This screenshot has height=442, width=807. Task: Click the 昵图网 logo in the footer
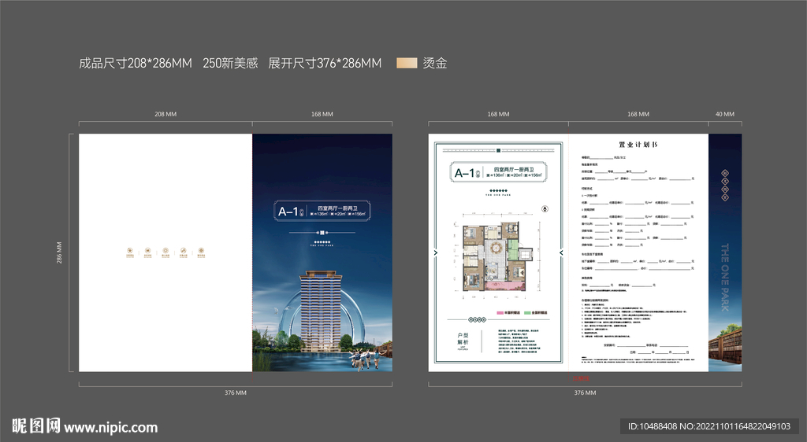pyautogui.click(x=35, y=427)
